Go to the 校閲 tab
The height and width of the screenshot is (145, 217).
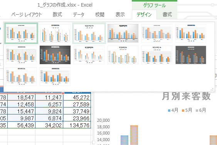(x=100, y=14)
